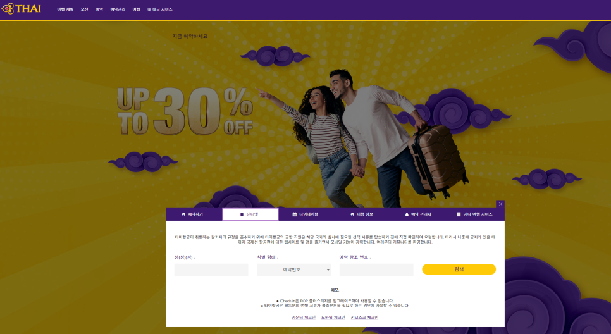Viewport: 611px width, 334px height.
Task: Follow the 키오스크 체크인 link
Action: coord(364,318)
